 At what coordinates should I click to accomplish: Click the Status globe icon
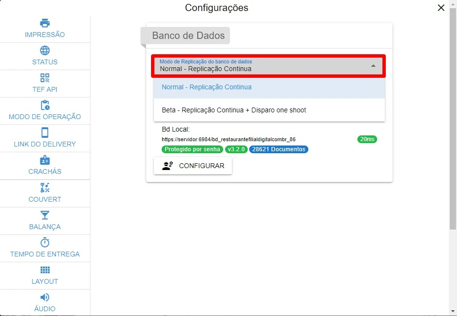coord(45,50)
